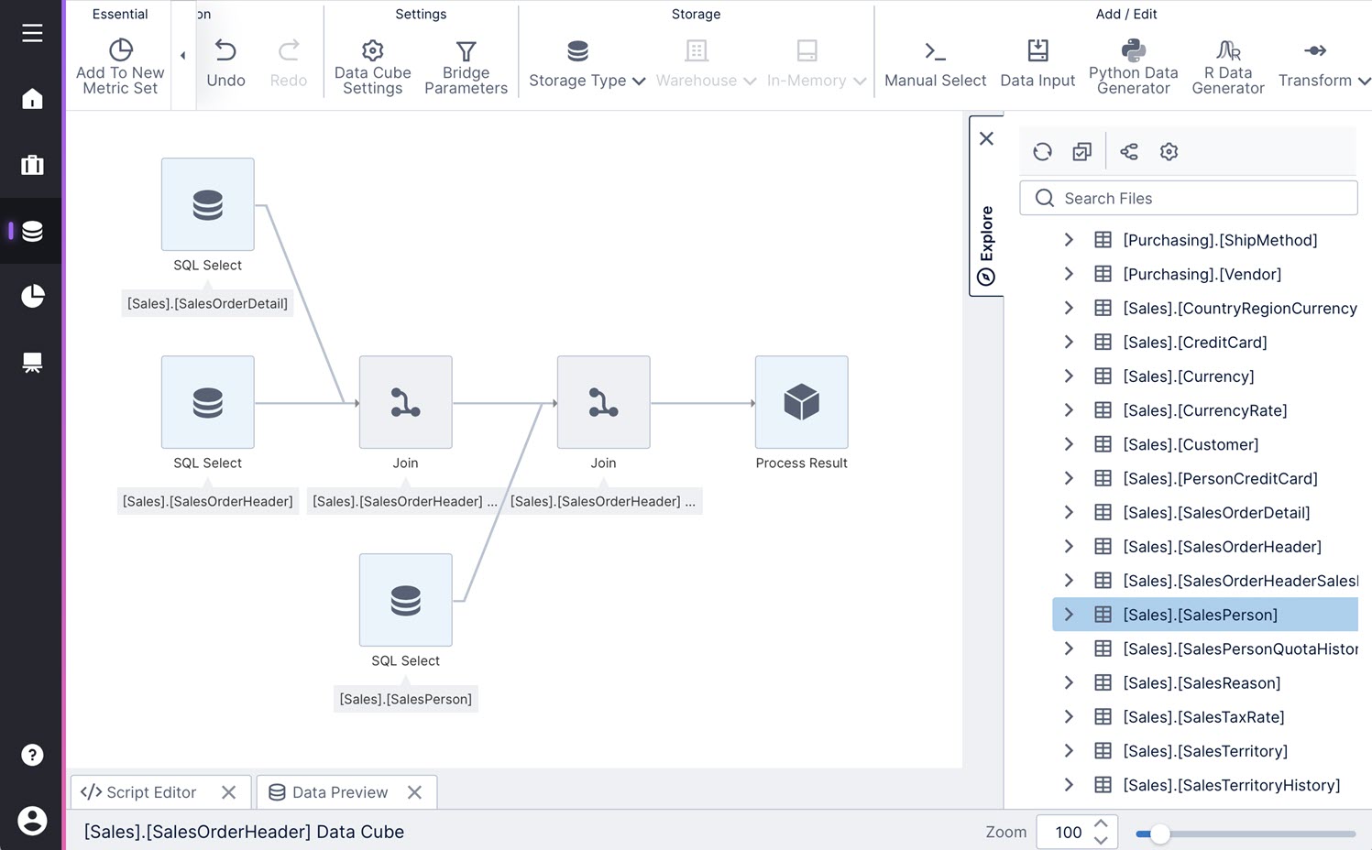Click the Manual Select tool

(x=935, y=66)
